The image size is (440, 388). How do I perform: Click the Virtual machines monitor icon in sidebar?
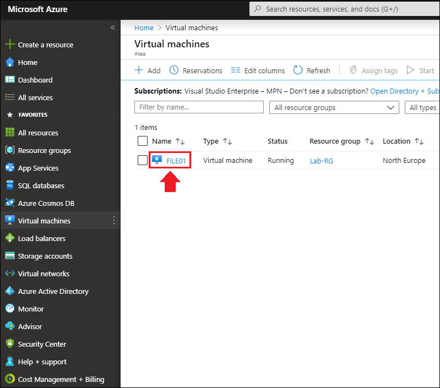tap(10, 220)
